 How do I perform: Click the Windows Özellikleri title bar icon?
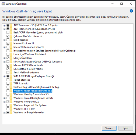pyautogui.click(x=3, y=4)
